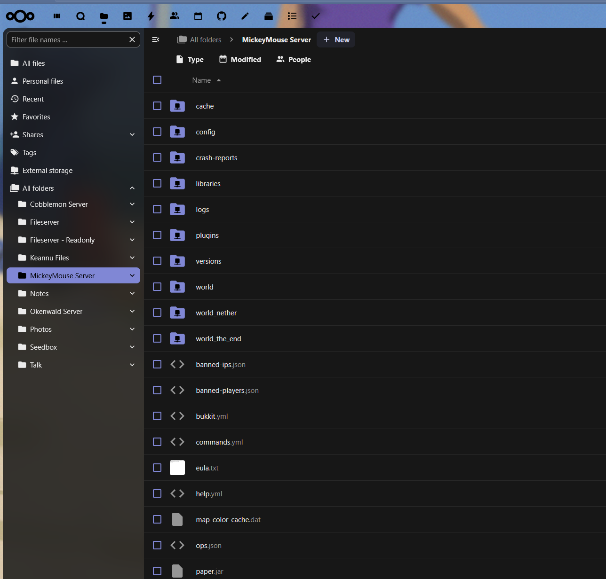Expand the Fileserver - Readonly chevron
The image size is (606, 579).
(132, 240)
